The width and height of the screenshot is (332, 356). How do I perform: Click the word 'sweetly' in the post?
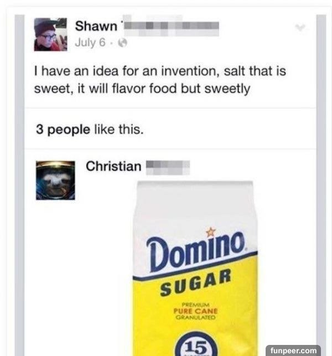pyautogui.click(x=227, y=89)
